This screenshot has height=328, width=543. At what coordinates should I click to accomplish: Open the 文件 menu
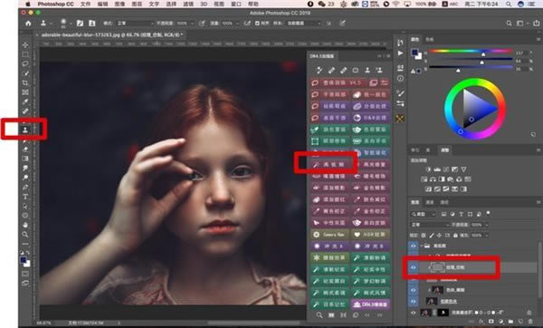click(x=85, y=5)
